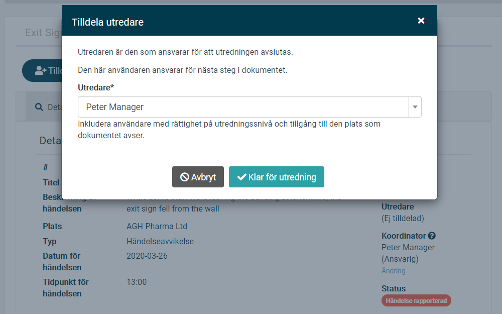This screenshot has height=314, width=502.
Task: Click the Peter Manager coordinator name
Action: (x=408, y=247)
